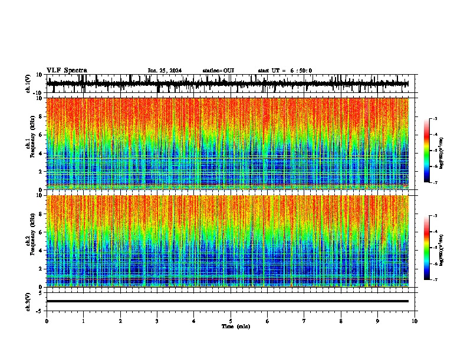This screenshot has width=467, height=360.
Task: Click the "ch.1(V)" waveform axis label
Action: click(x=28, y=84)
